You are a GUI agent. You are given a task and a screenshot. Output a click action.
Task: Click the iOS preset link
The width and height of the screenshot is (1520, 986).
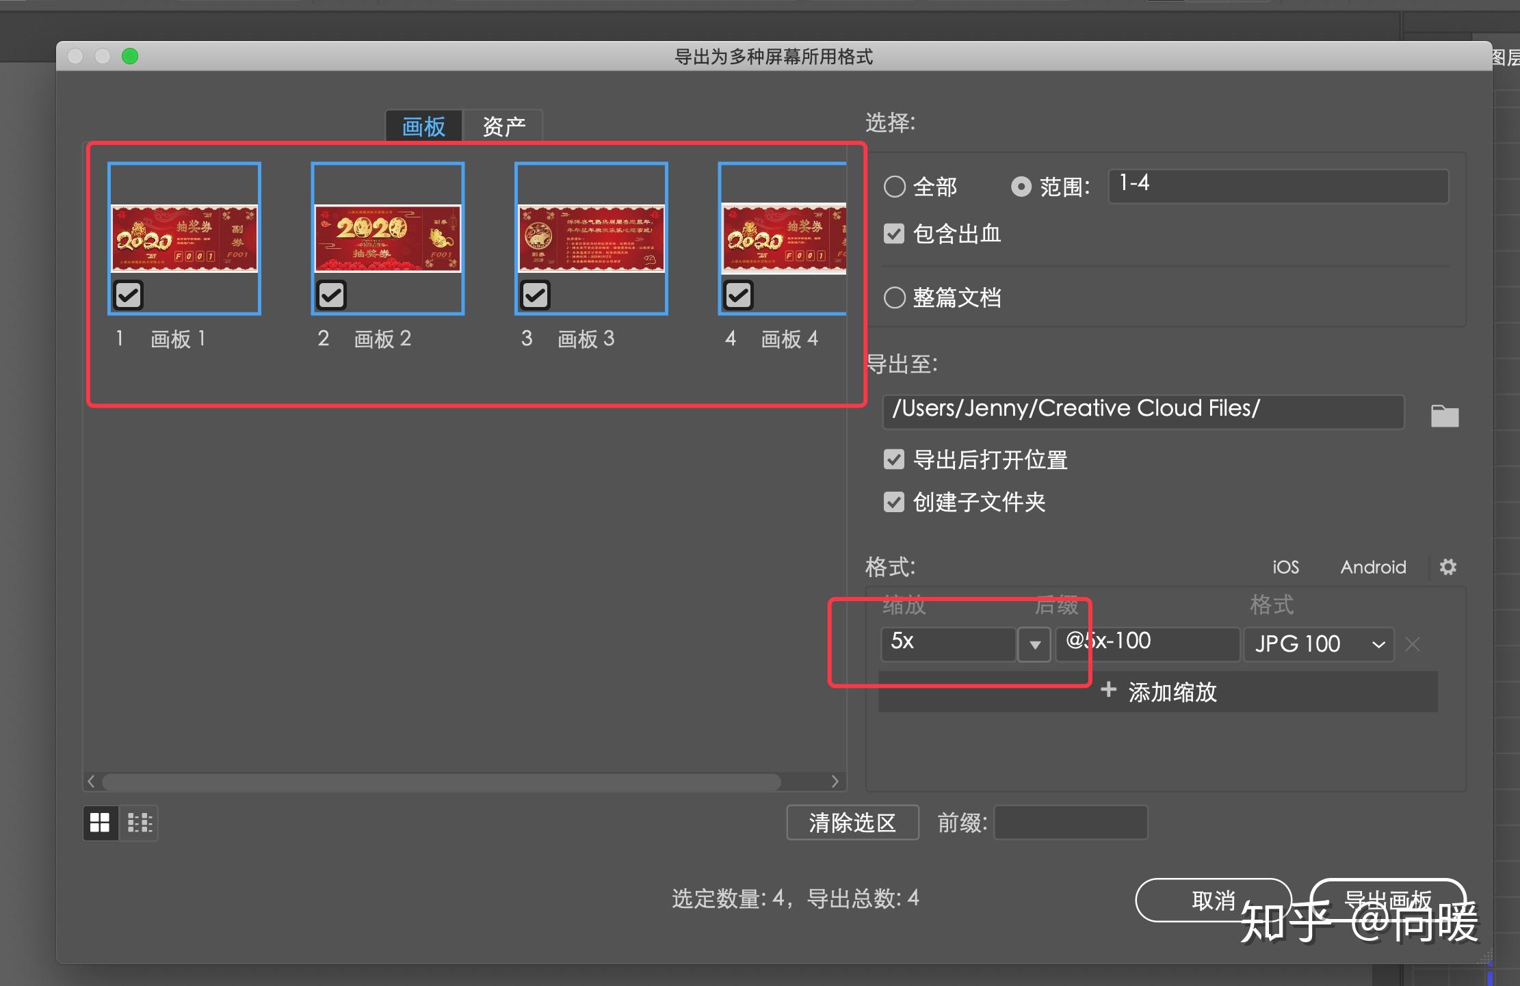(1285, 567)
